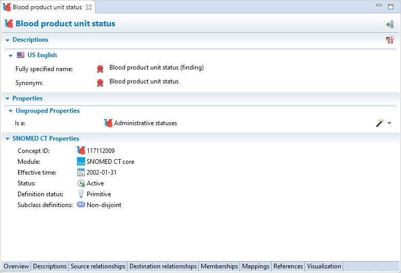Click the Blood product unit status synonym text

[x=143, y=82]
